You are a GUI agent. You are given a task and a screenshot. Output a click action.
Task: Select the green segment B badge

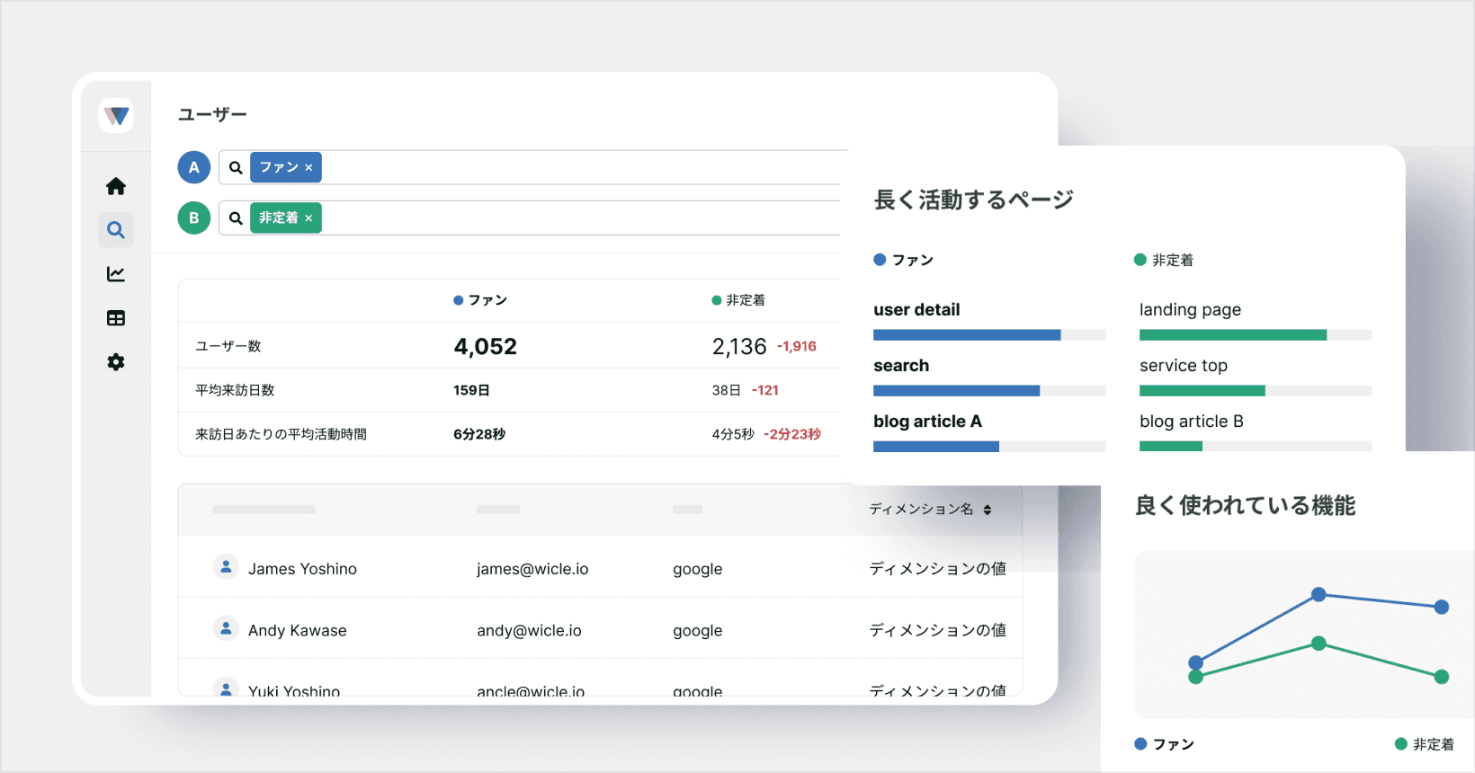(x=194, y=218)
